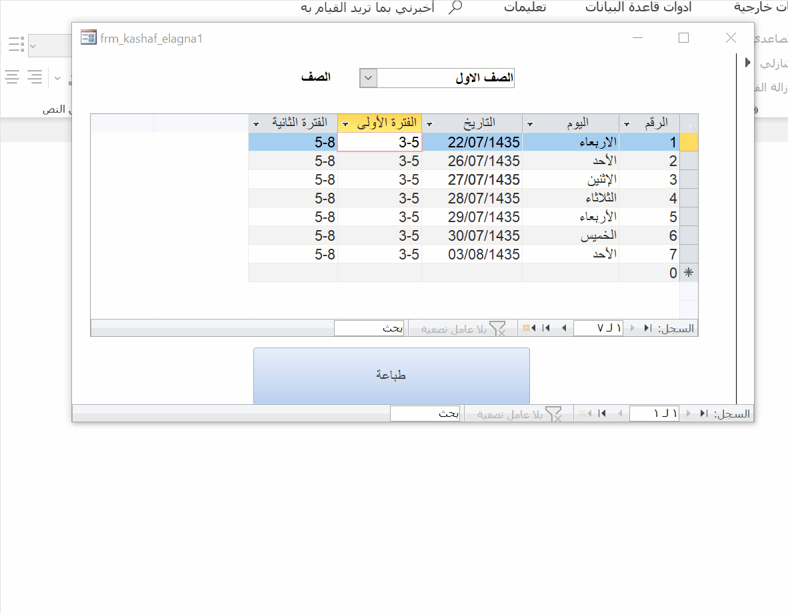Viewport: 788px width, 613px height.
Task: Click the outer text alignment icon in ribbon
Action: [x=12, y=77]
